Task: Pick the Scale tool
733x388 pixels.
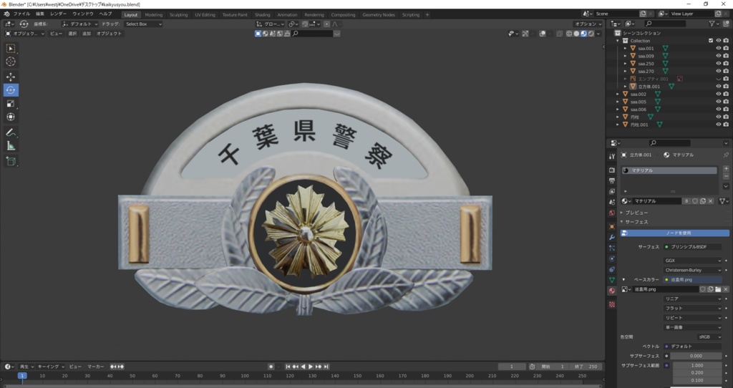Action: coord(11,104)
